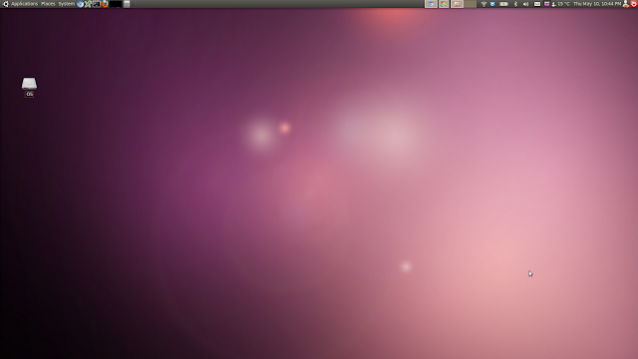
Task: Open the Dropbox tray icon
Action: (492, 4)
